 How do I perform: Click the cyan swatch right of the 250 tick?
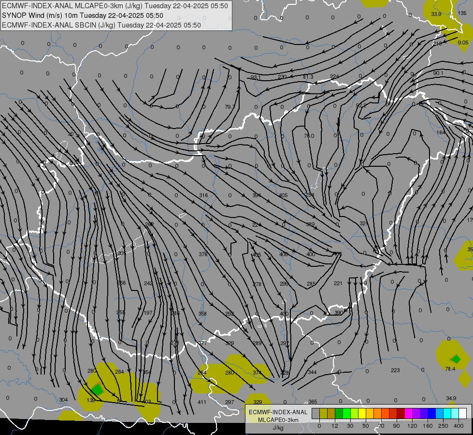(x=447, y=414)
